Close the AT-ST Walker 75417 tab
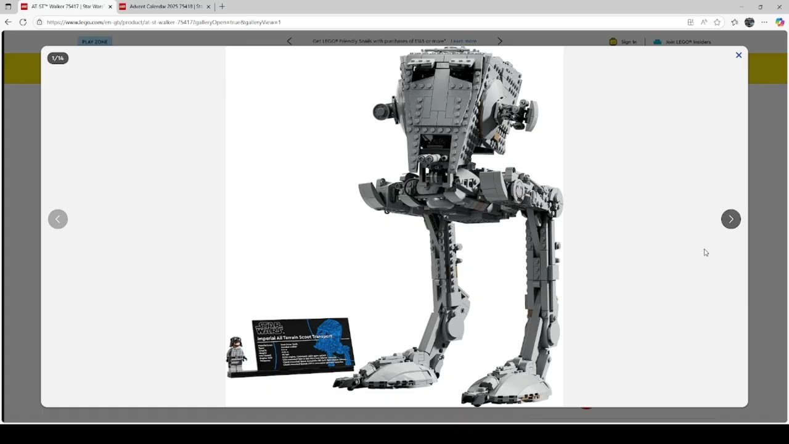789x444 pixels. point(110,7)
